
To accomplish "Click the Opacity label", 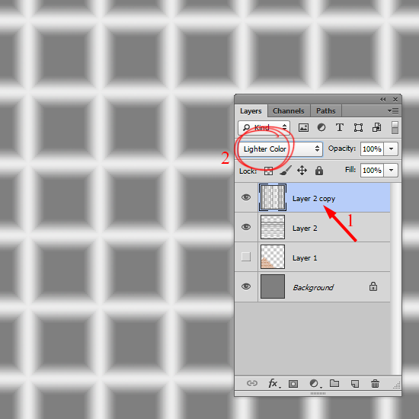I will [342, 149].
